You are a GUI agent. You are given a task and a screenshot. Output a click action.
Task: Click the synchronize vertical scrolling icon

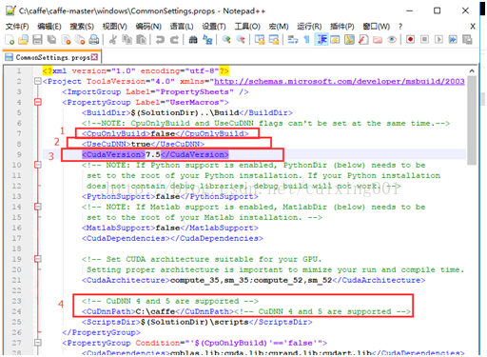[260, 40]
